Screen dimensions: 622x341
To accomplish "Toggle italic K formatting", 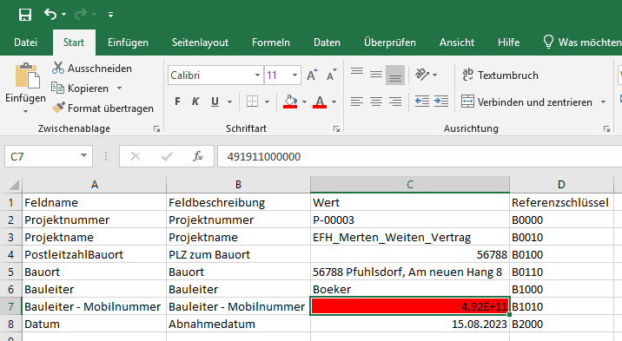I will [195, 102].
